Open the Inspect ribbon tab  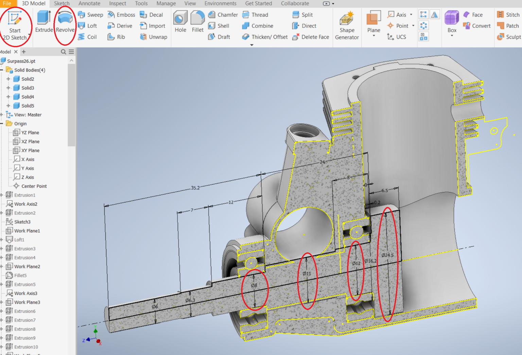pos(117,3)
